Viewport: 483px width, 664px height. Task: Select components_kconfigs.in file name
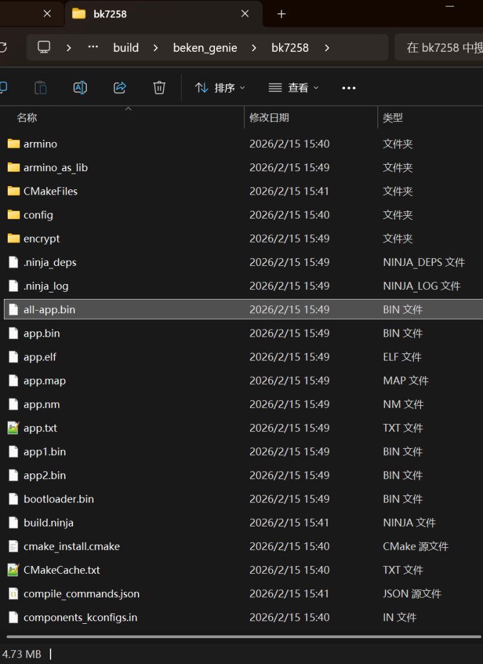point(80,617)
